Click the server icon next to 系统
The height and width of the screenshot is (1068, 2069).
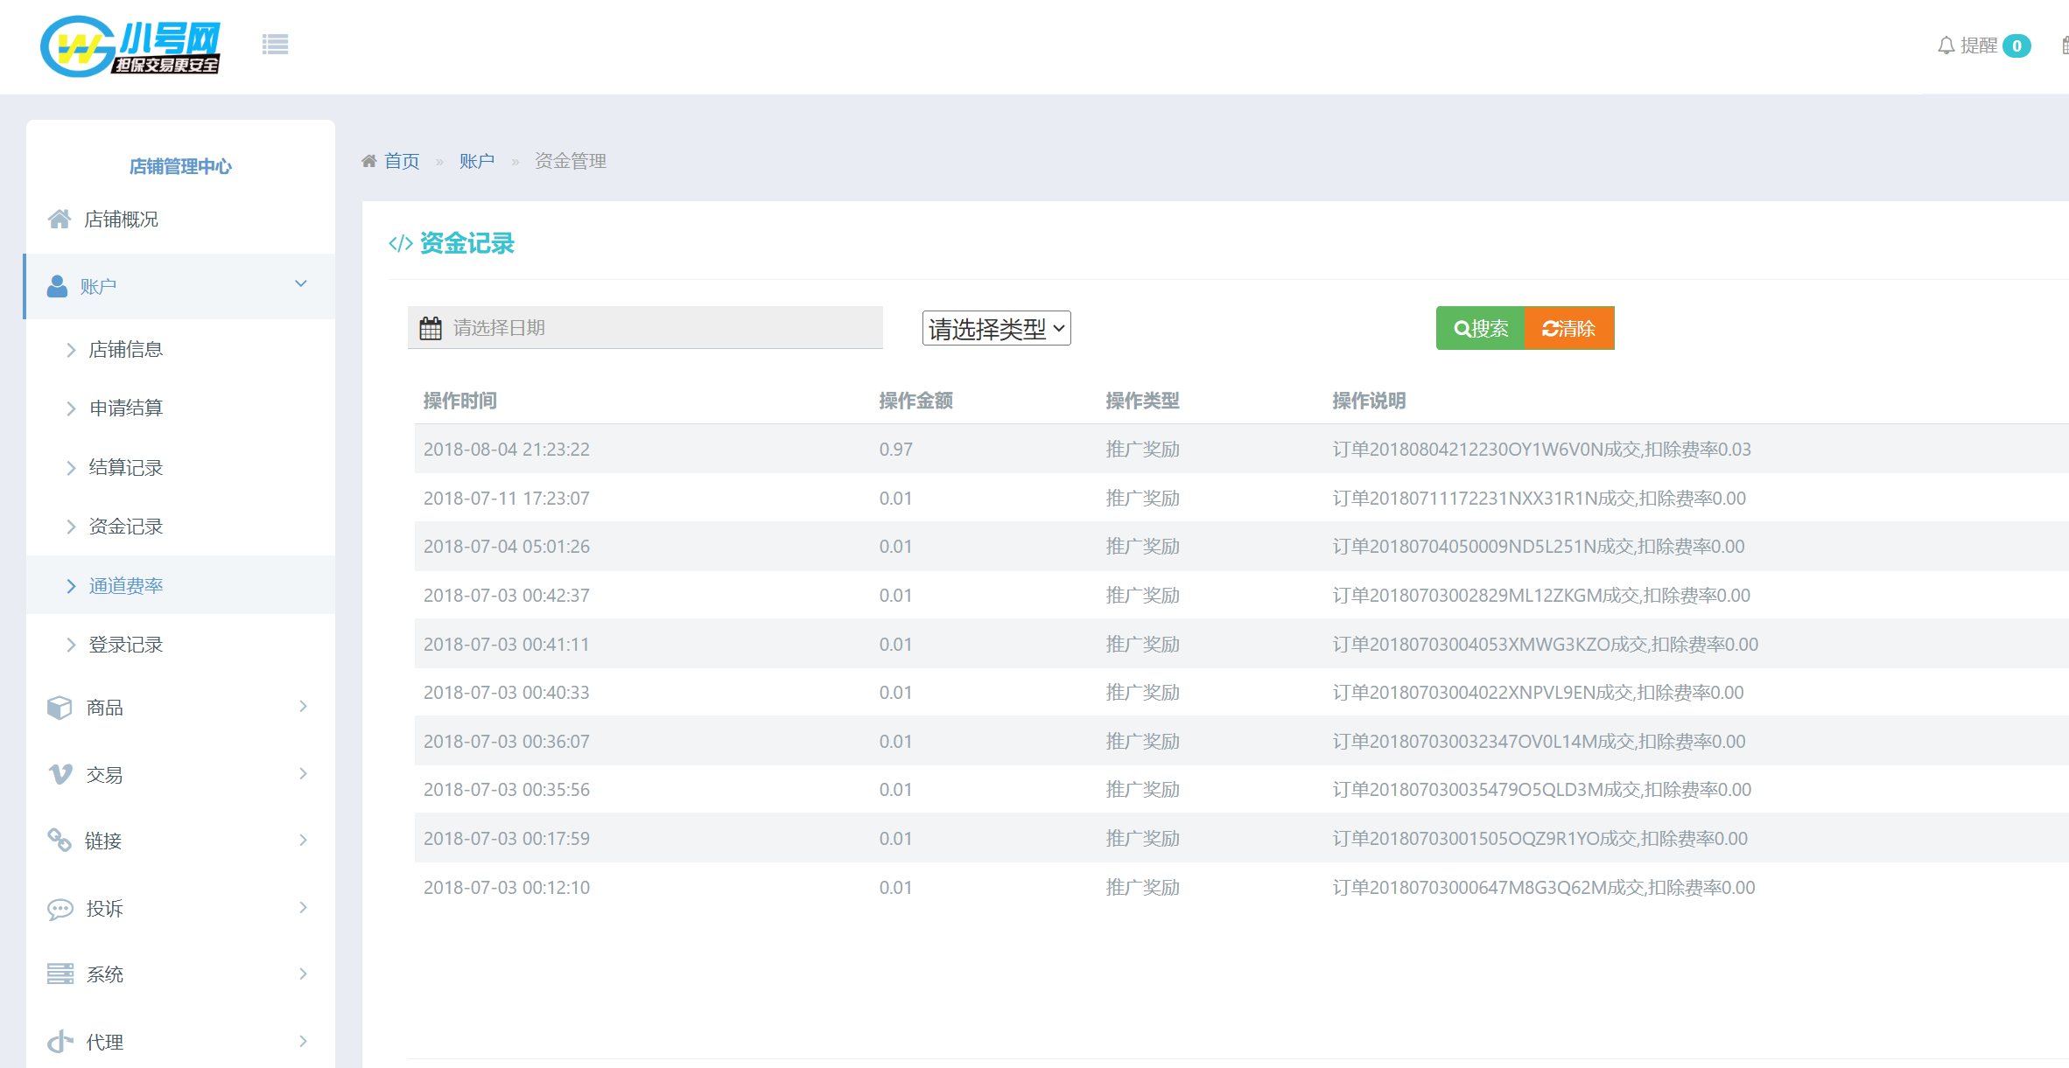[x=60, y=974]
